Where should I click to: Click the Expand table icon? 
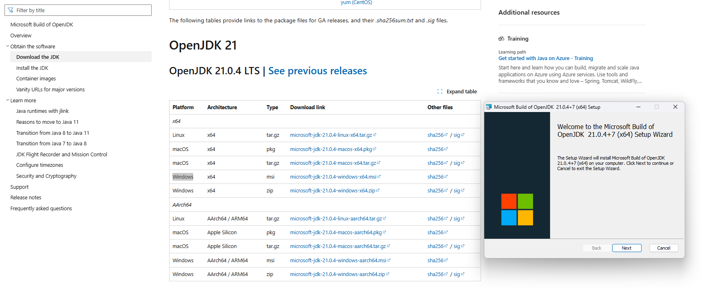[440, 91]
